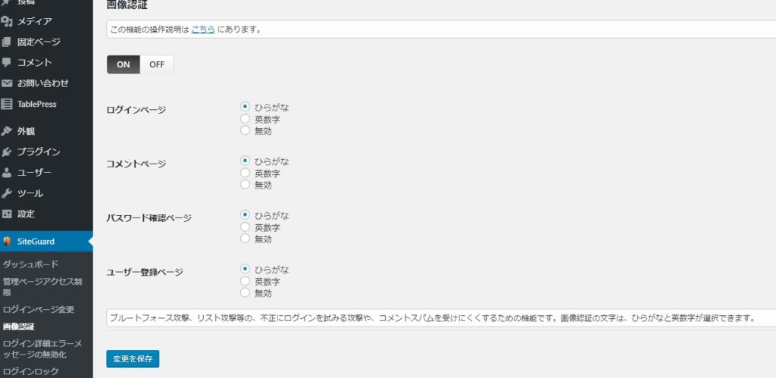Click the Media (メディア) sidebar icon
Image resolution: width=776 pixels, height=378 pixels.
click(x=6, y=21)
